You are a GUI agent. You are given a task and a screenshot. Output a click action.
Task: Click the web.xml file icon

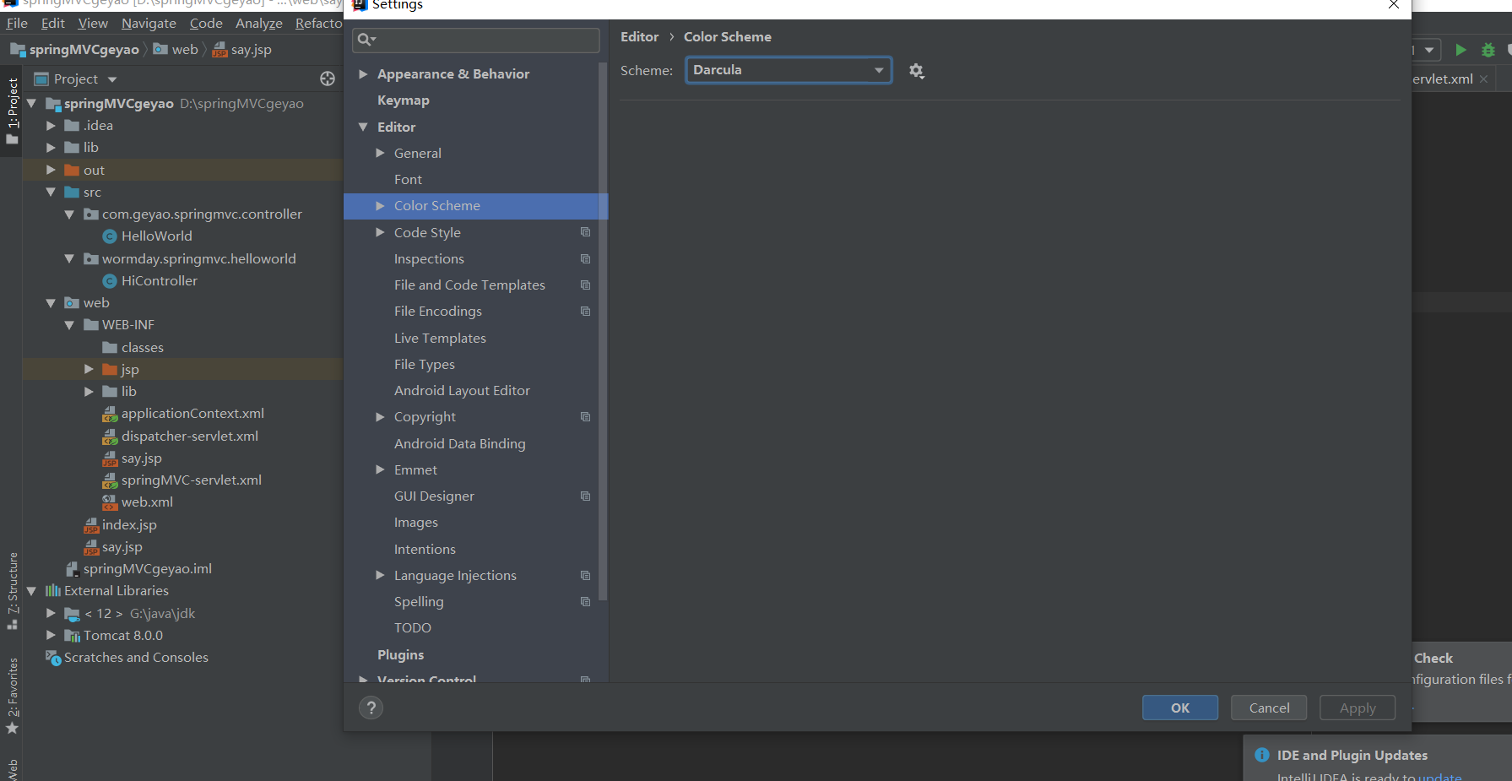(x=110, y=502)
